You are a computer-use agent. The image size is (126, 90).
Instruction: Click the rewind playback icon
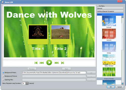tap(42, 63)
